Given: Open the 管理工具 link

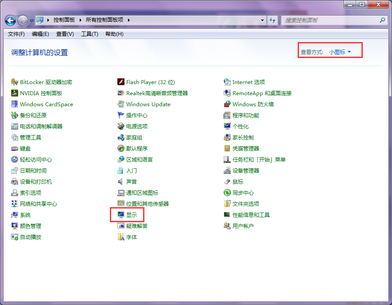Looking at the screenshot, I should click(x=31, y=137).
